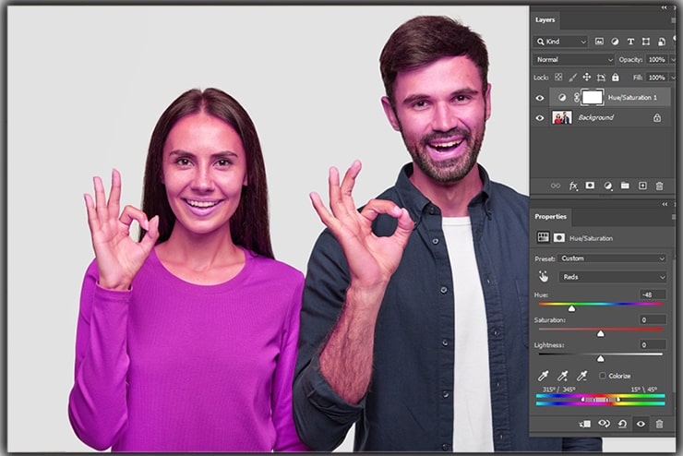683x456 pixels.
Task: Collapse the Properties panel arrows
Action: (x=665, y=204)
